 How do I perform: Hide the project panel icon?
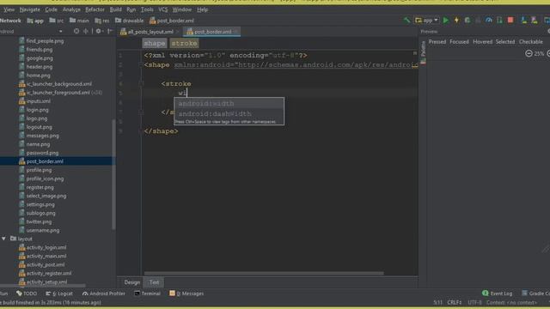(110, 31)
